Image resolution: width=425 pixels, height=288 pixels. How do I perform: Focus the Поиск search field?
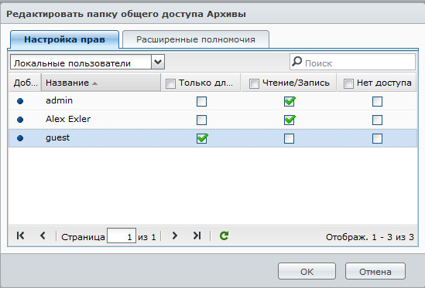352,63
